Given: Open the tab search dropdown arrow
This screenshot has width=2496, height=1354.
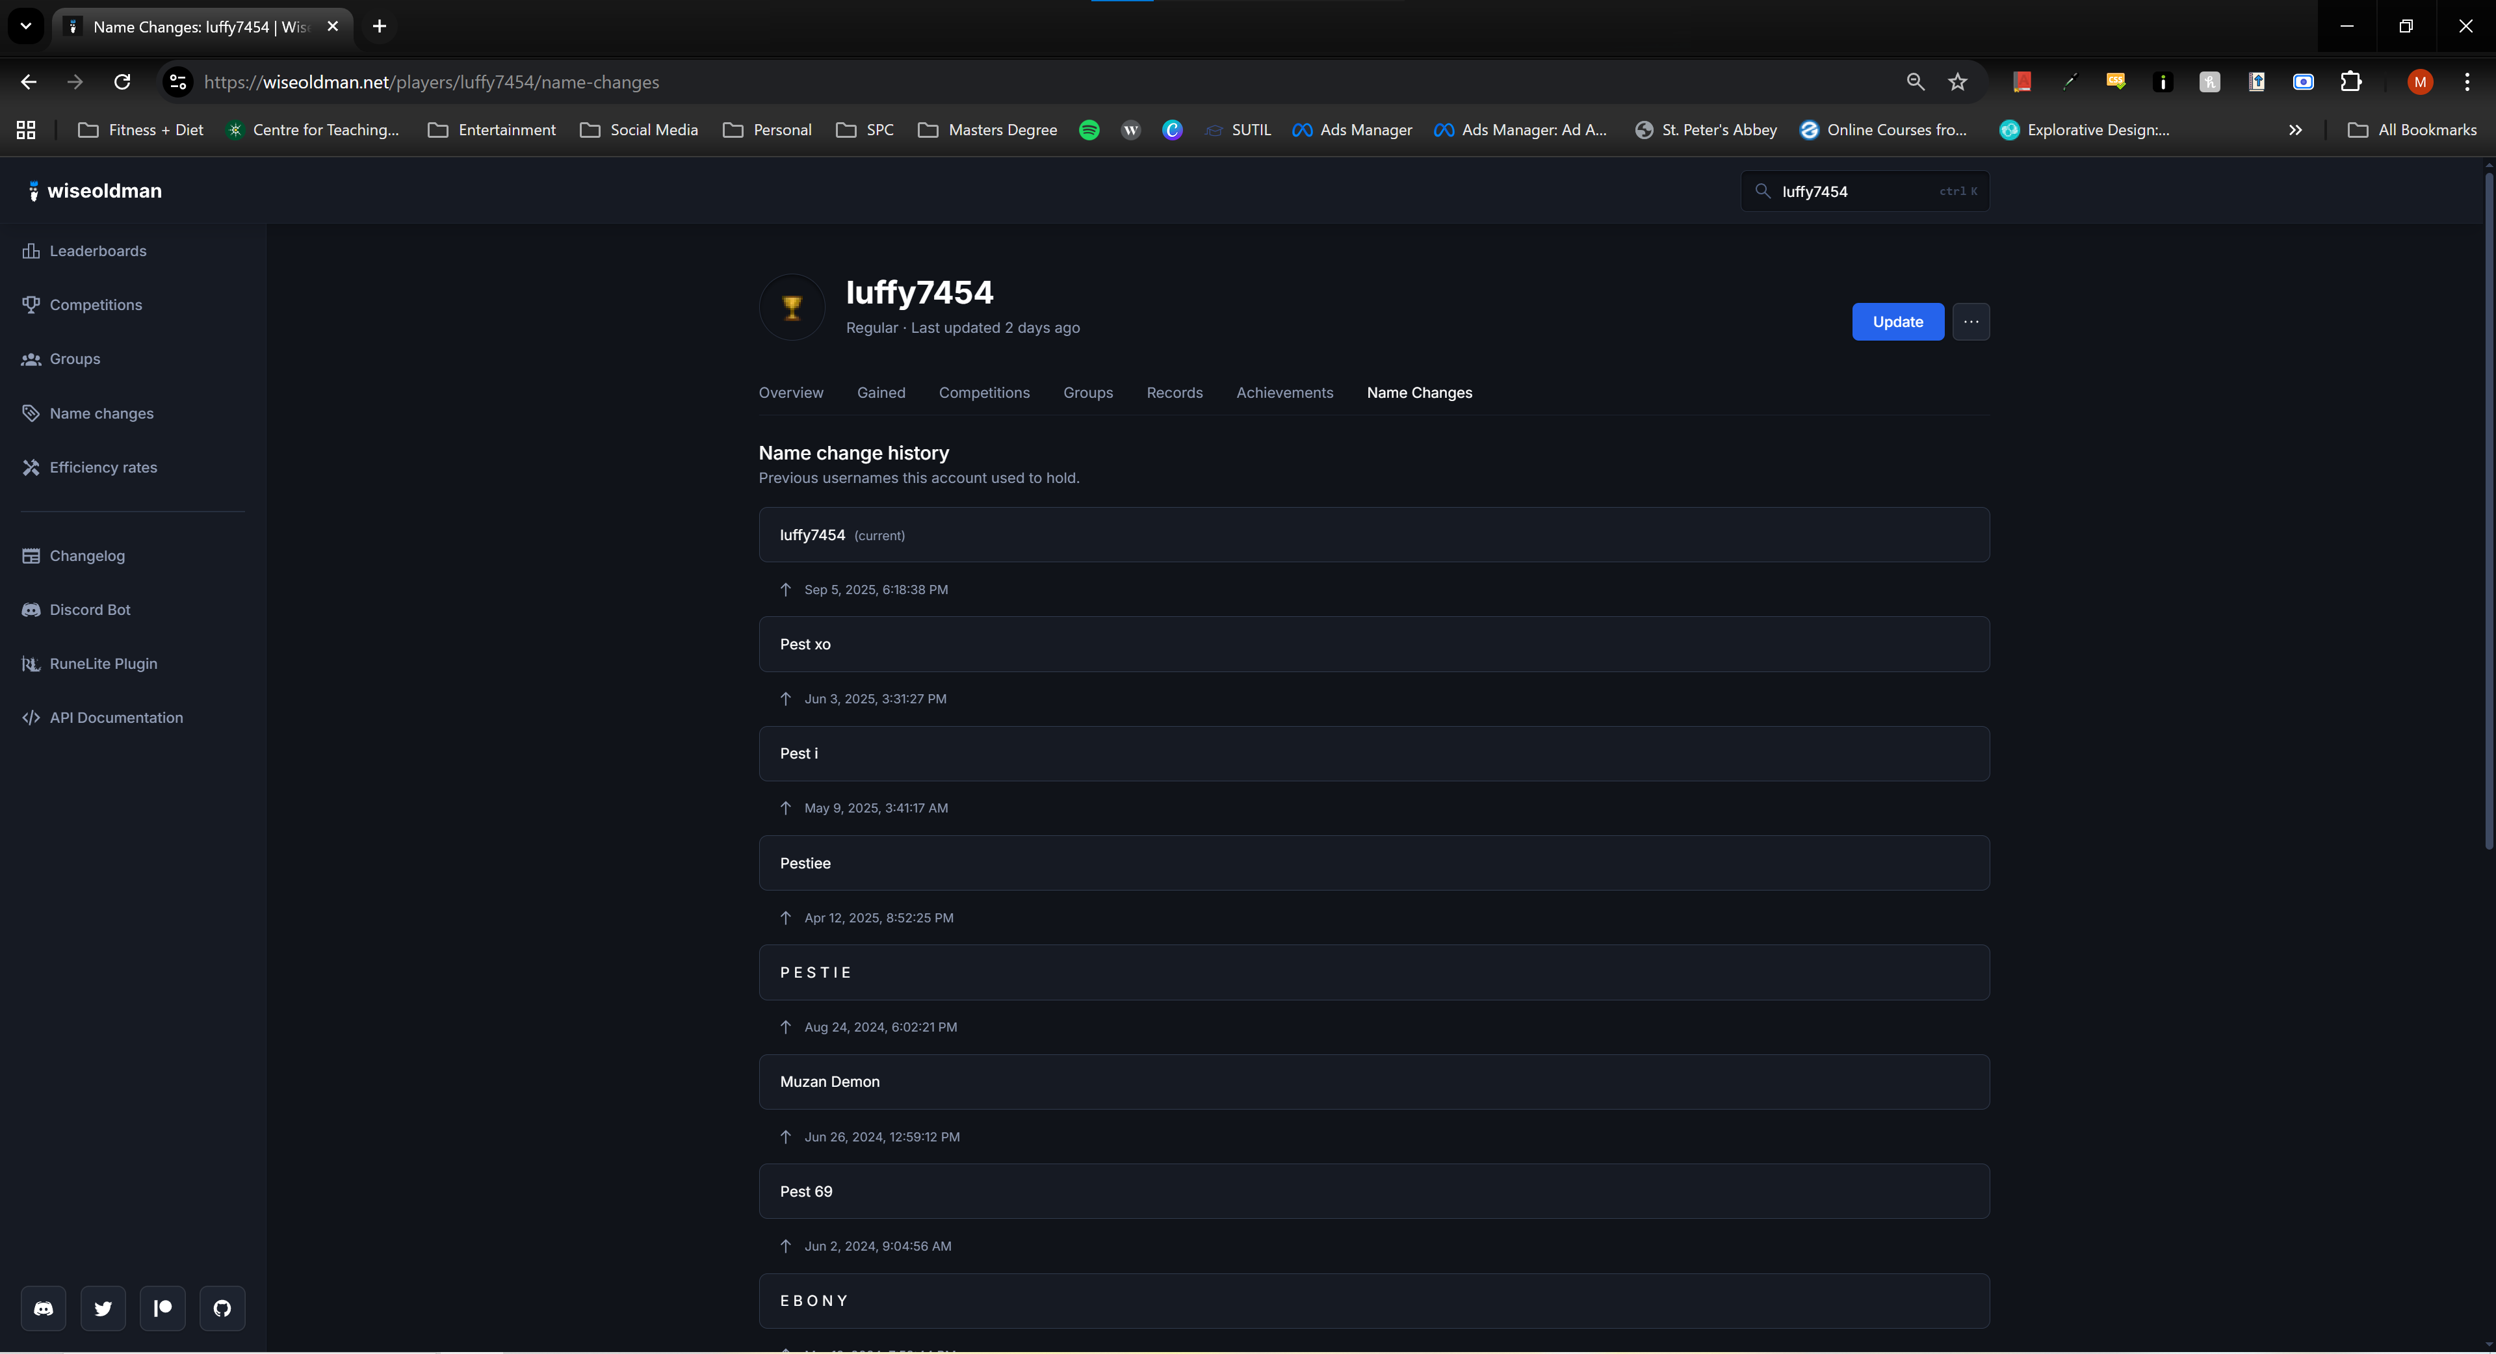Looking at the screenshot, I should click(x=26, y=26).
